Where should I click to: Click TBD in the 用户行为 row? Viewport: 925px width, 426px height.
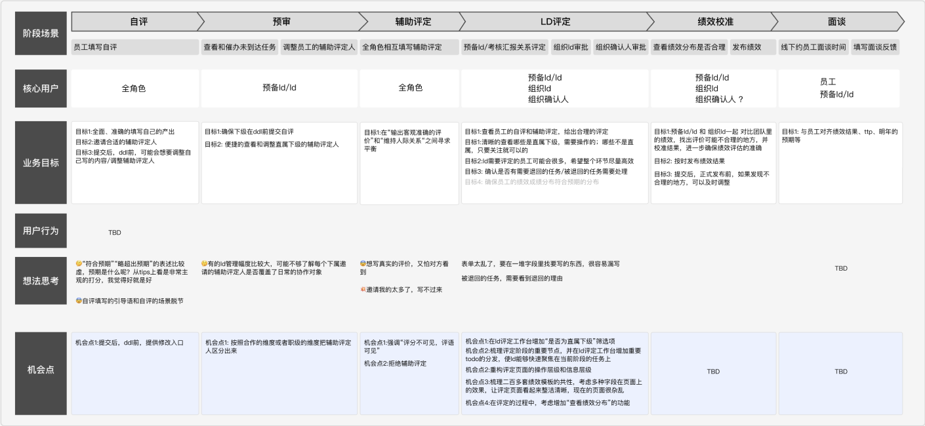pyautogui.click(x=115, y=233)
